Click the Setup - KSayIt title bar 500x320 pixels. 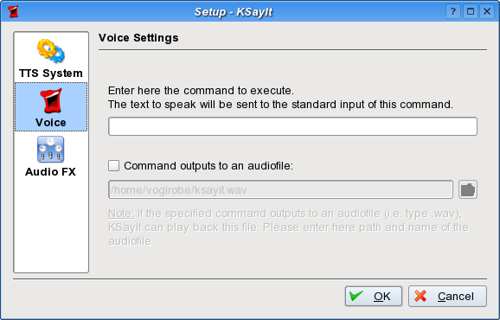(x=234, y=12)
